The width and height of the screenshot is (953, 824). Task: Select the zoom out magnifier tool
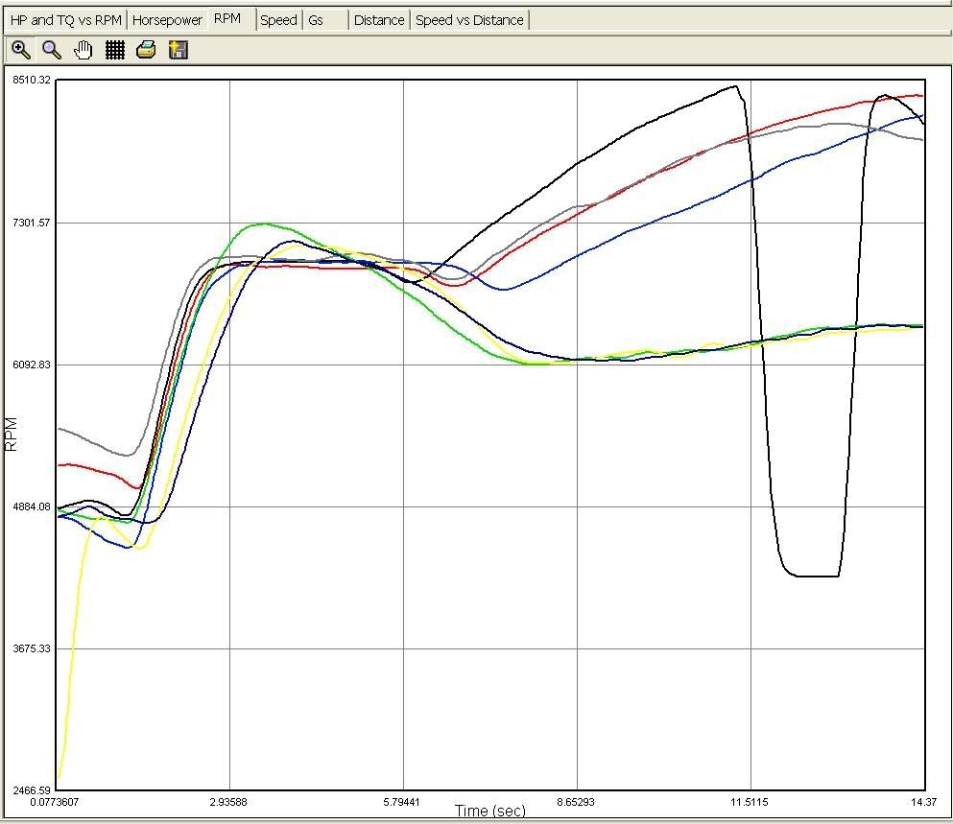pos(52,50)
